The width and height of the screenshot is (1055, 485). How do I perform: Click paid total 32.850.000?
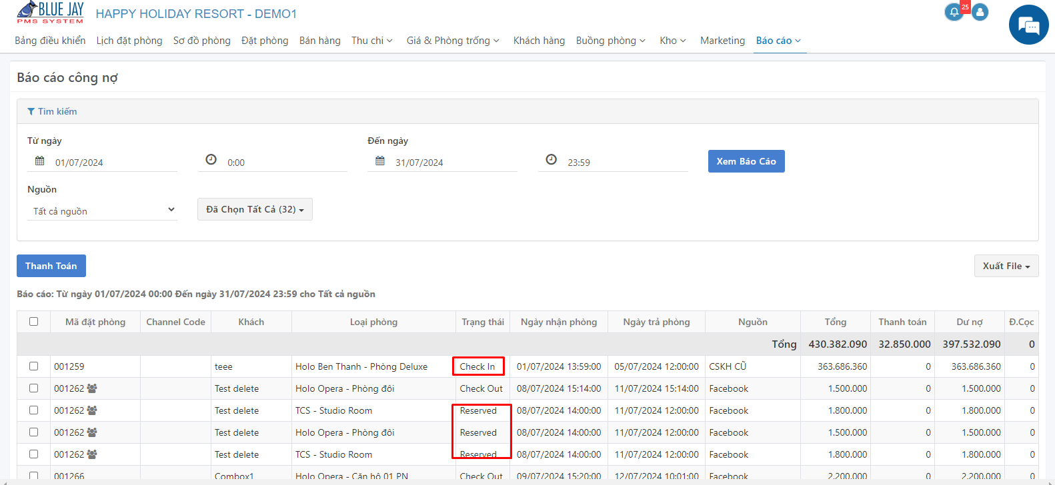904,344
